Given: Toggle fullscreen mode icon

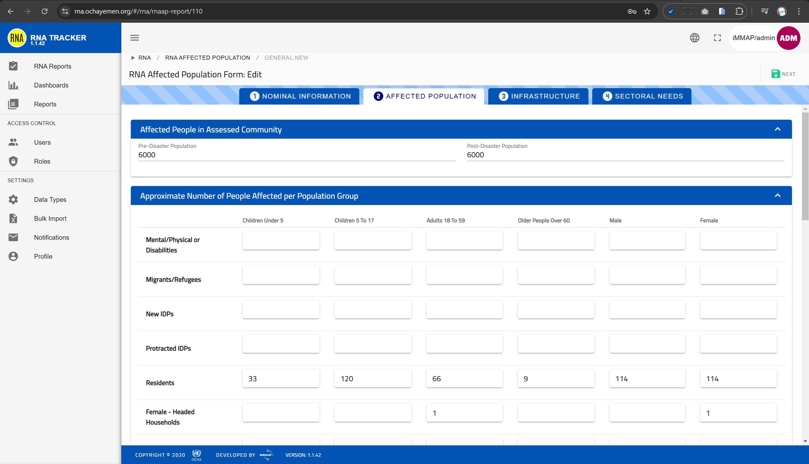Looking at the screenshot, I should click(x=717, y=38).
